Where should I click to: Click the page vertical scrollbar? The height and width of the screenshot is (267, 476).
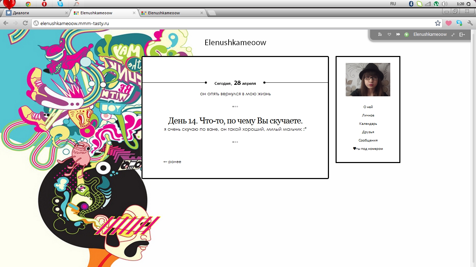pyautogui.click(x=473, y=148)
